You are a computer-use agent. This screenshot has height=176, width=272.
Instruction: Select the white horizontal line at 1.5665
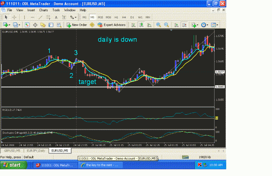[107, 87]
